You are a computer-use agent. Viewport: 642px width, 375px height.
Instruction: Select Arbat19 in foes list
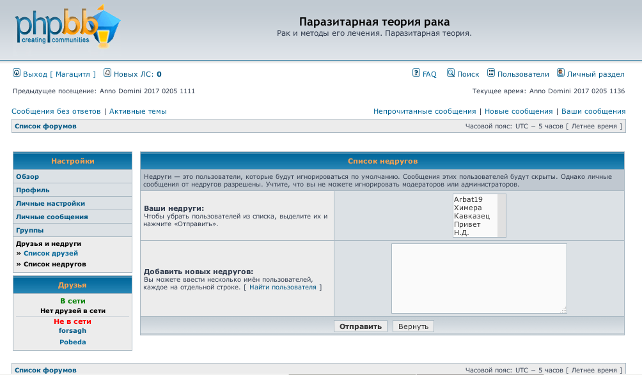(x=475, y=199)
